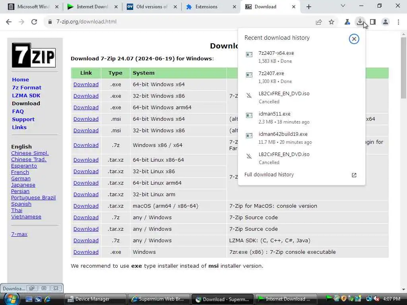Click the 7z2407-x64.exe file icon
The width and height of the screenshot is (407, 305).
249,54
